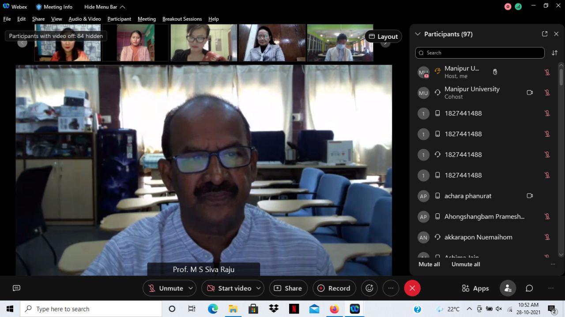Open reactions emoji button
The height and width of the screenshot is (317, 565).
pyautogui.click(x=369, y=288)
